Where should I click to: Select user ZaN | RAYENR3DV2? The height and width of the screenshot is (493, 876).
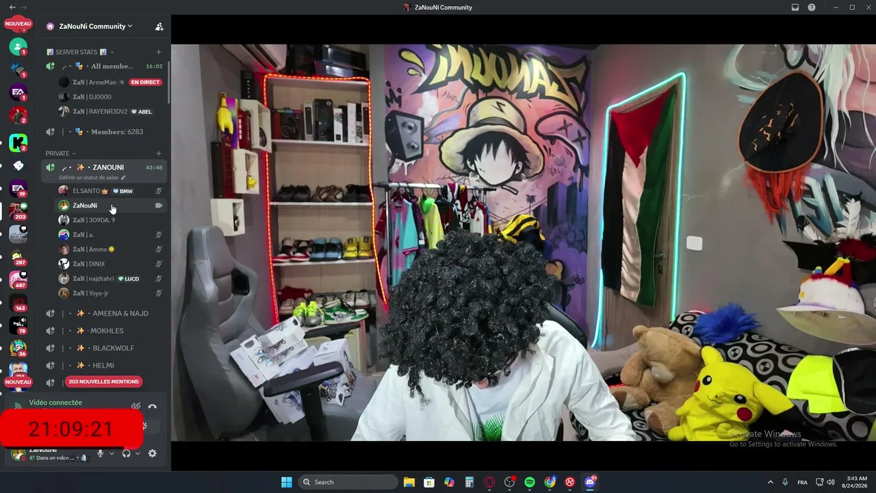click(111, 112)
